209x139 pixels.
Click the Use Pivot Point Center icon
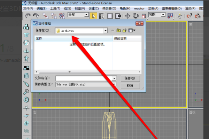170,16
